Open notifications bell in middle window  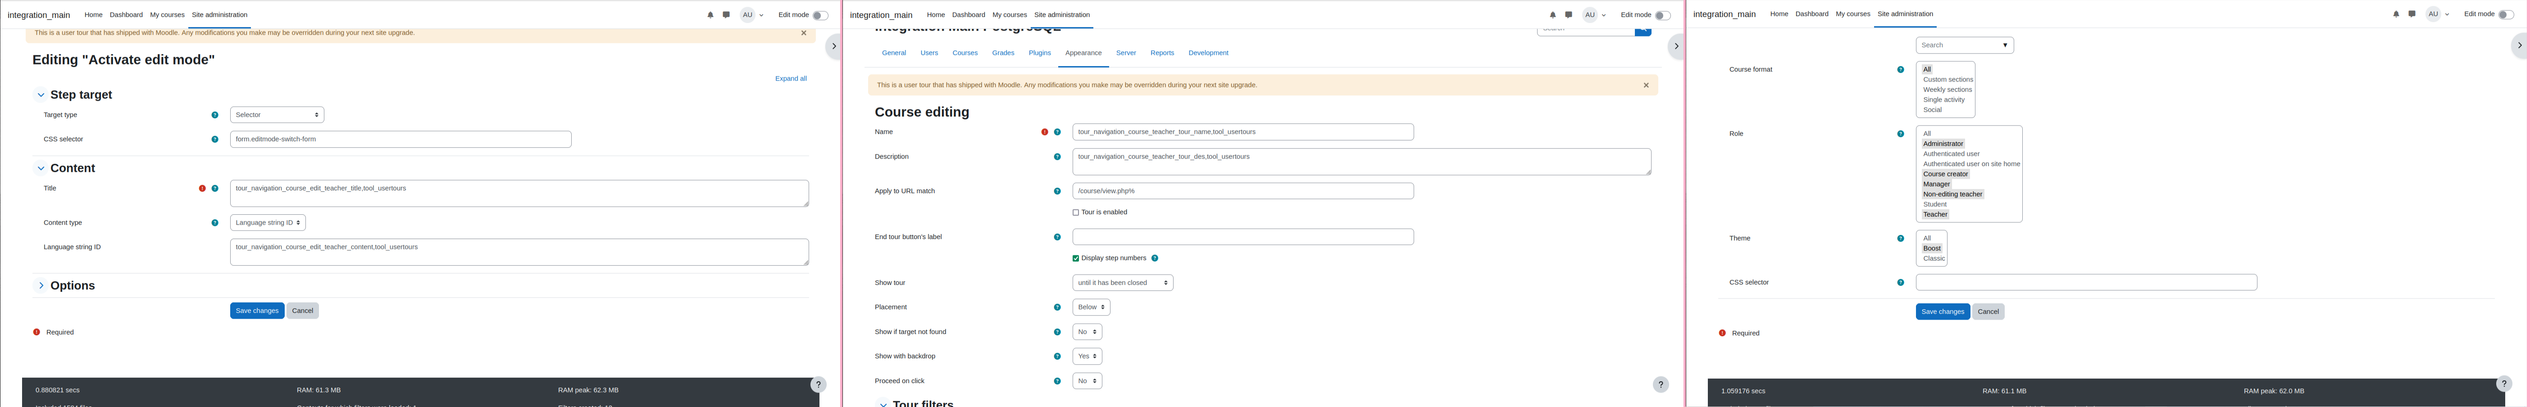pyautogui.click(x=1553, y=15)
